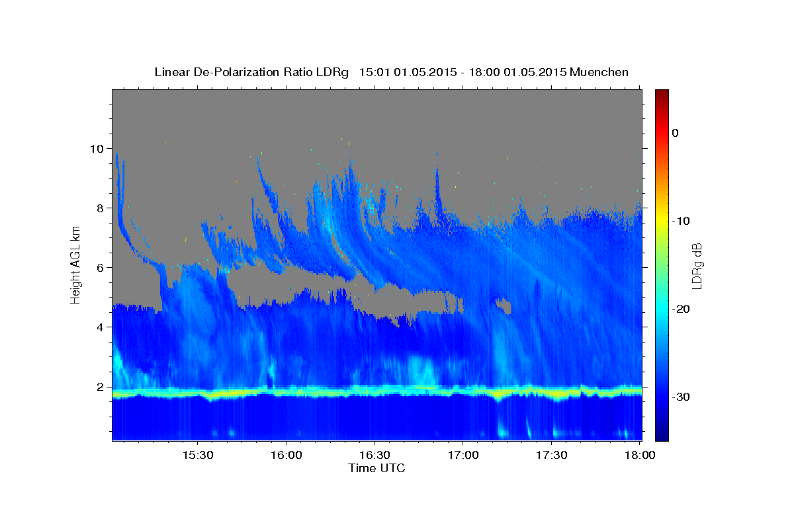Click the 'LDRg dB' colorbar label
The height and width of the screenshot is (529, 794).
696,266
